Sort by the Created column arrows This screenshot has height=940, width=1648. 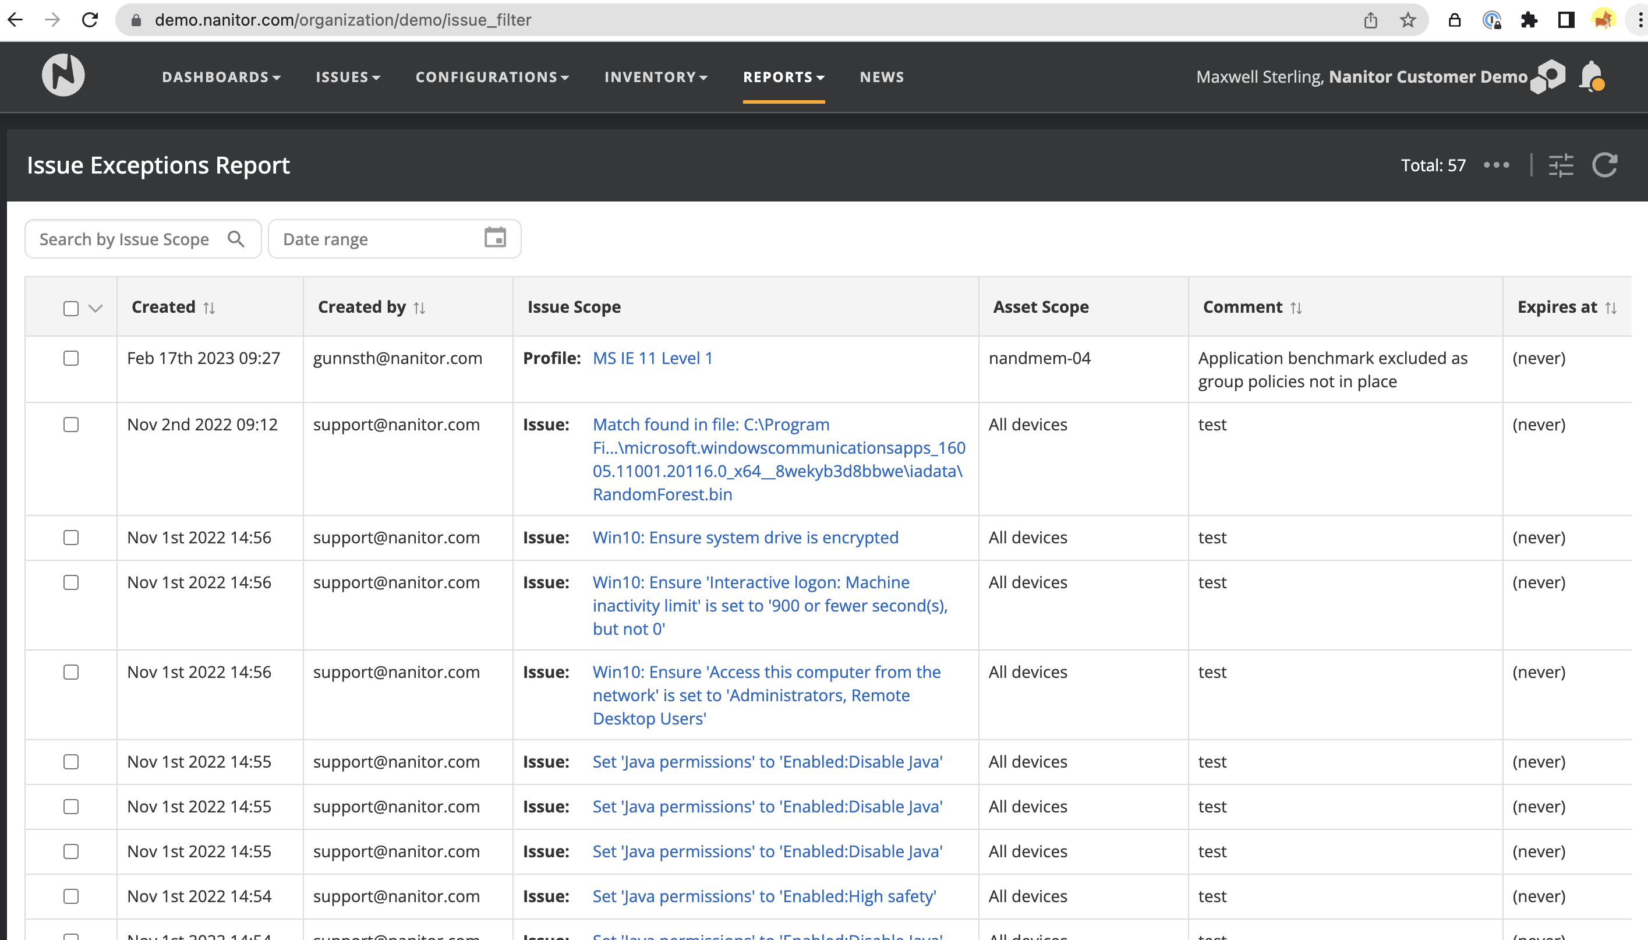209,308
